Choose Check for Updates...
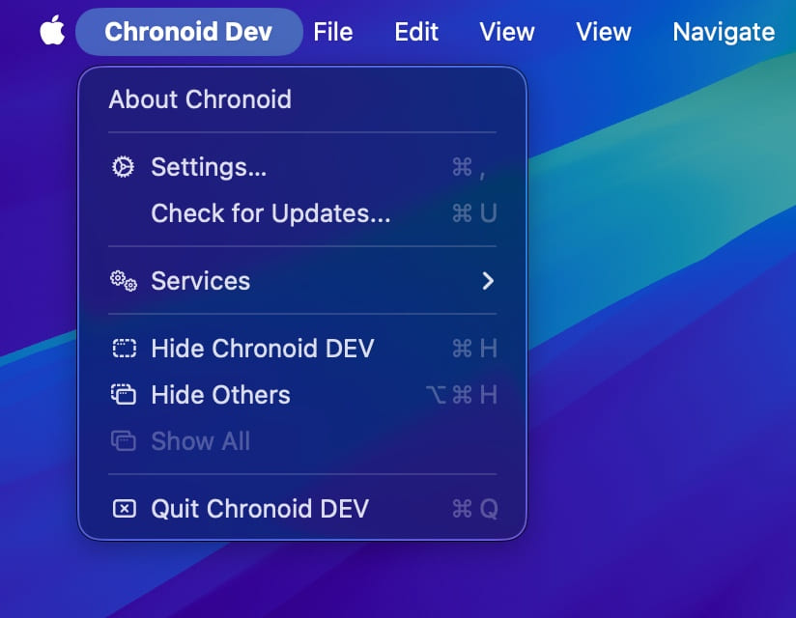 click(x=270, y=212)
